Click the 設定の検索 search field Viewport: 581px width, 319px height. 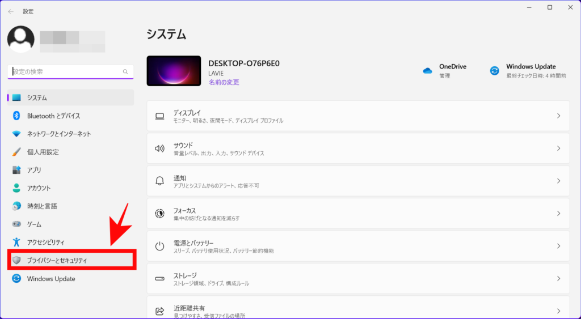tap(66, 72)
